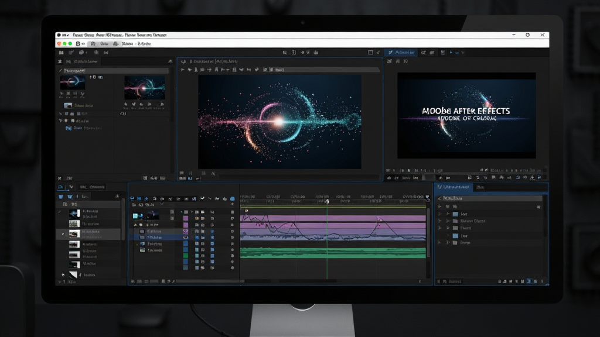Click the preview showing the ADOBE AFTER EFFECTS title
This screenshot has height=337, width=600.
coord(466,115)
